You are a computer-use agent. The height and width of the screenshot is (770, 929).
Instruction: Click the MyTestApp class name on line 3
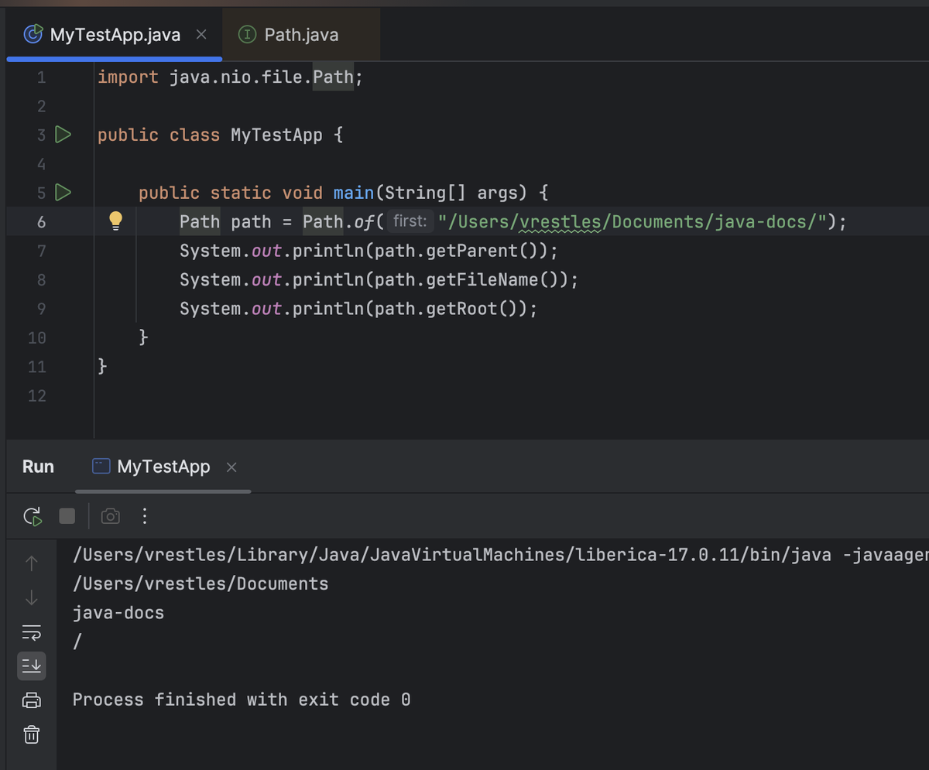tap(276, 135)
